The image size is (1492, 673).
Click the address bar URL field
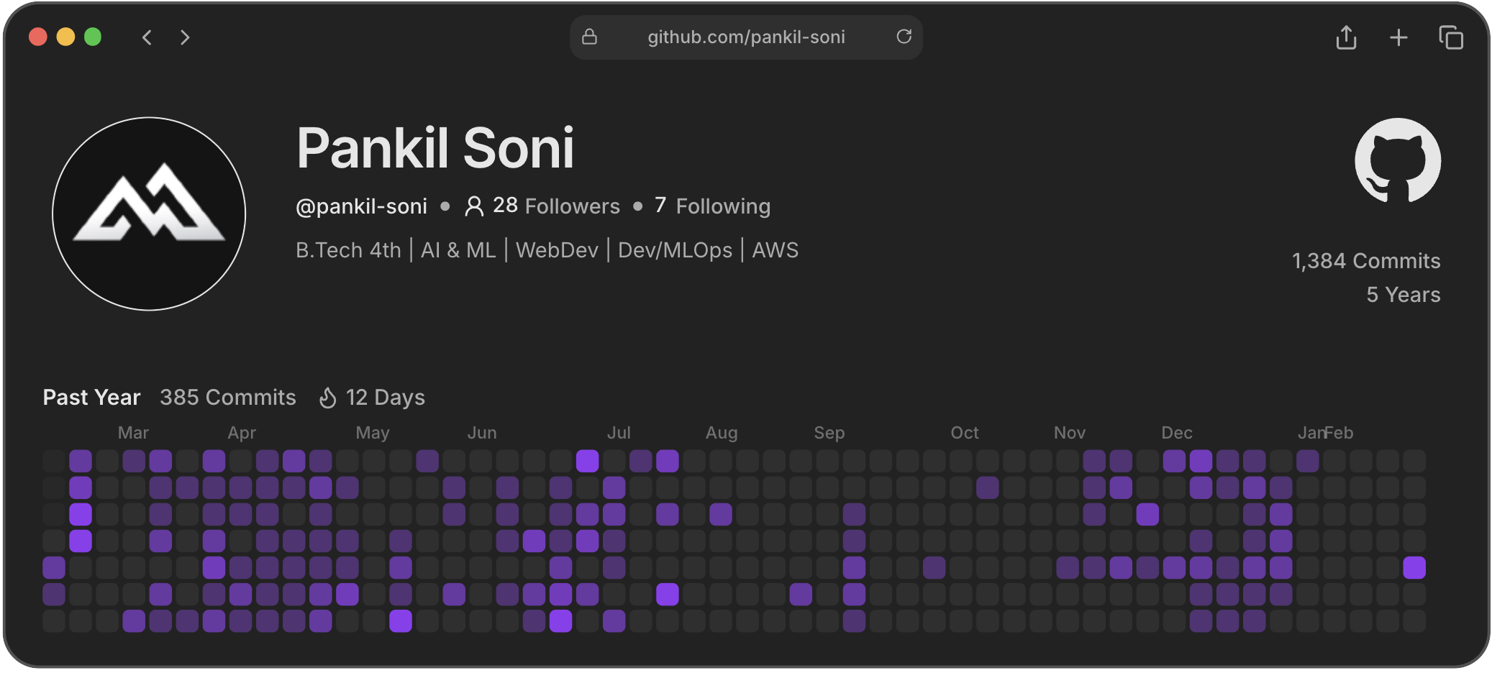point(746,37)
